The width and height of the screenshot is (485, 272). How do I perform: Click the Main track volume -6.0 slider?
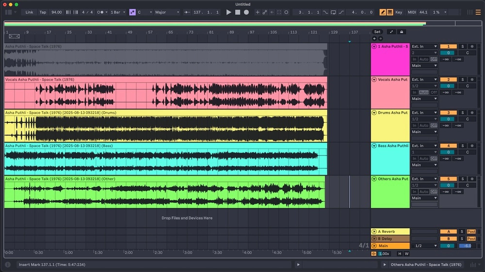(467, 246)
